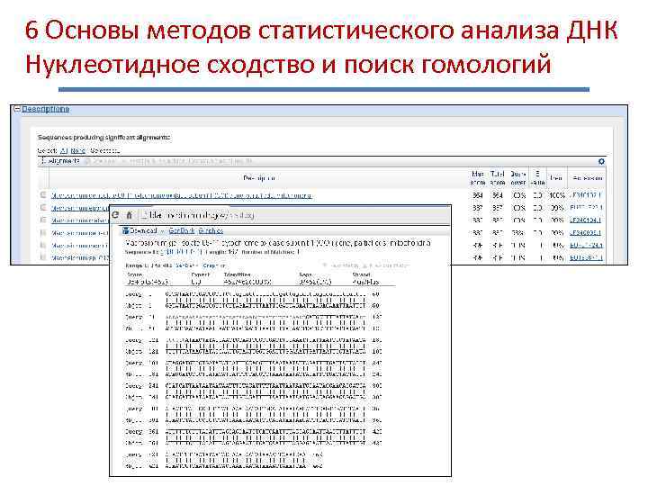Open the Graphics link on the Range 1 line
Viewport: 648px width, 486px height.
coord(214,265)
